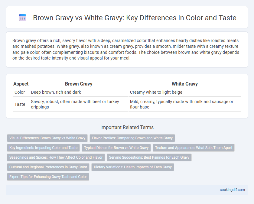
Task: Open Typical Dishes for Brown vs White Gravy
Action: coord(116,148)
